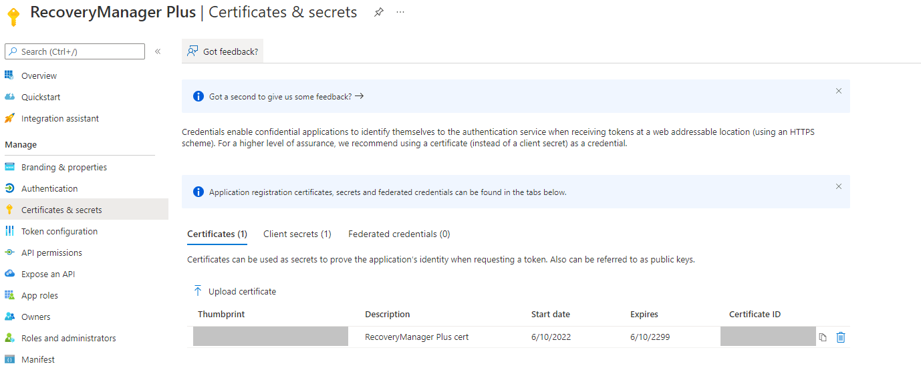
Task: Copy the Certificate ID to clipboard
Action: pos(823,337)
